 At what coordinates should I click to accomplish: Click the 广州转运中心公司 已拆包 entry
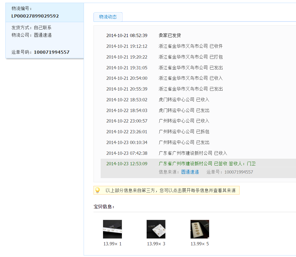(x=184, y=131)
